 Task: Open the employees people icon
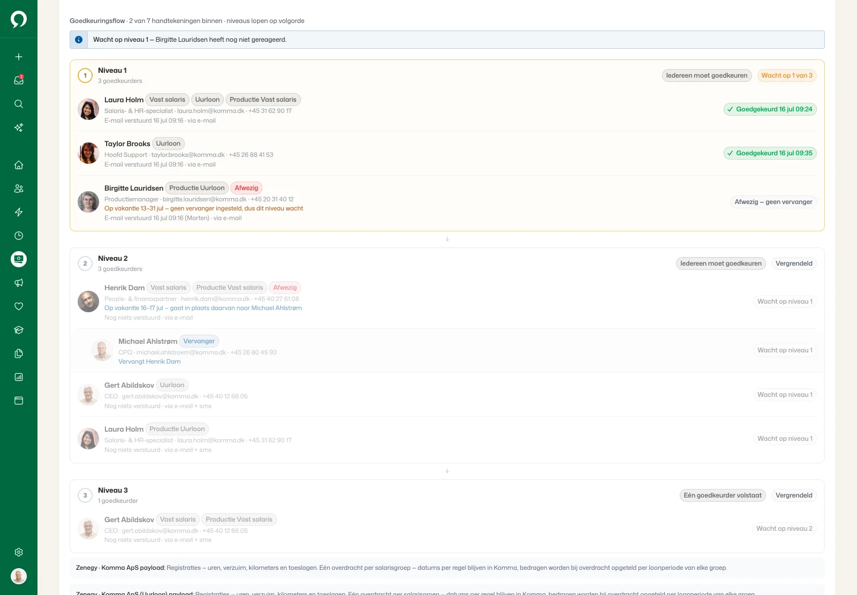(19, 189)
